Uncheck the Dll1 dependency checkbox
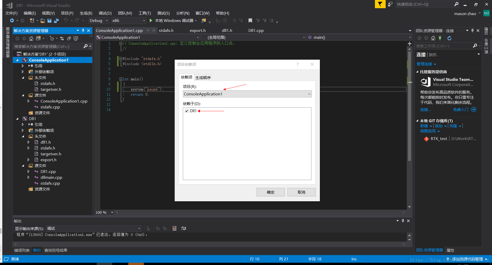Viewport: 492px width, 265px height. click(x=187, y=111)
